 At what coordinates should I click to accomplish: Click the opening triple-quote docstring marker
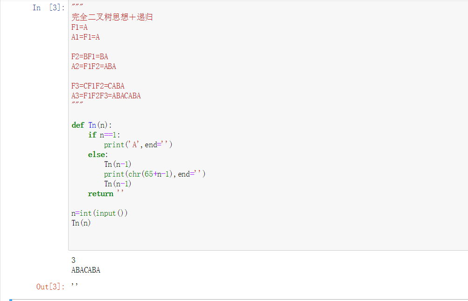point(77,6)
